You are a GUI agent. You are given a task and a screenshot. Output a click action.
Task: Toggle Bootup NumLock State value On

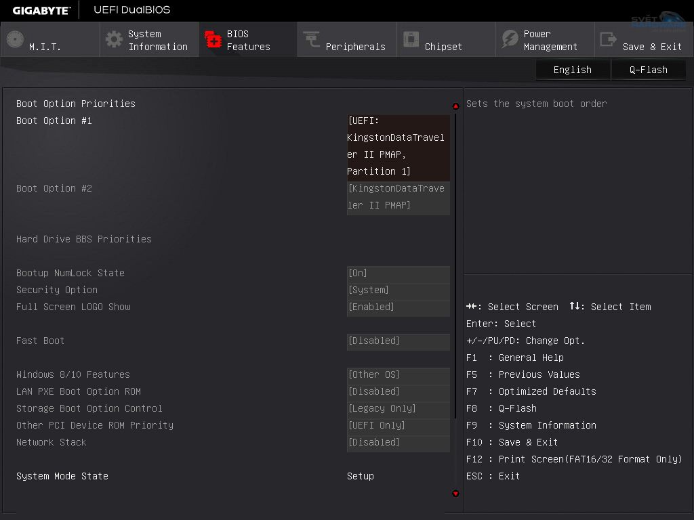tap(398, 273)
